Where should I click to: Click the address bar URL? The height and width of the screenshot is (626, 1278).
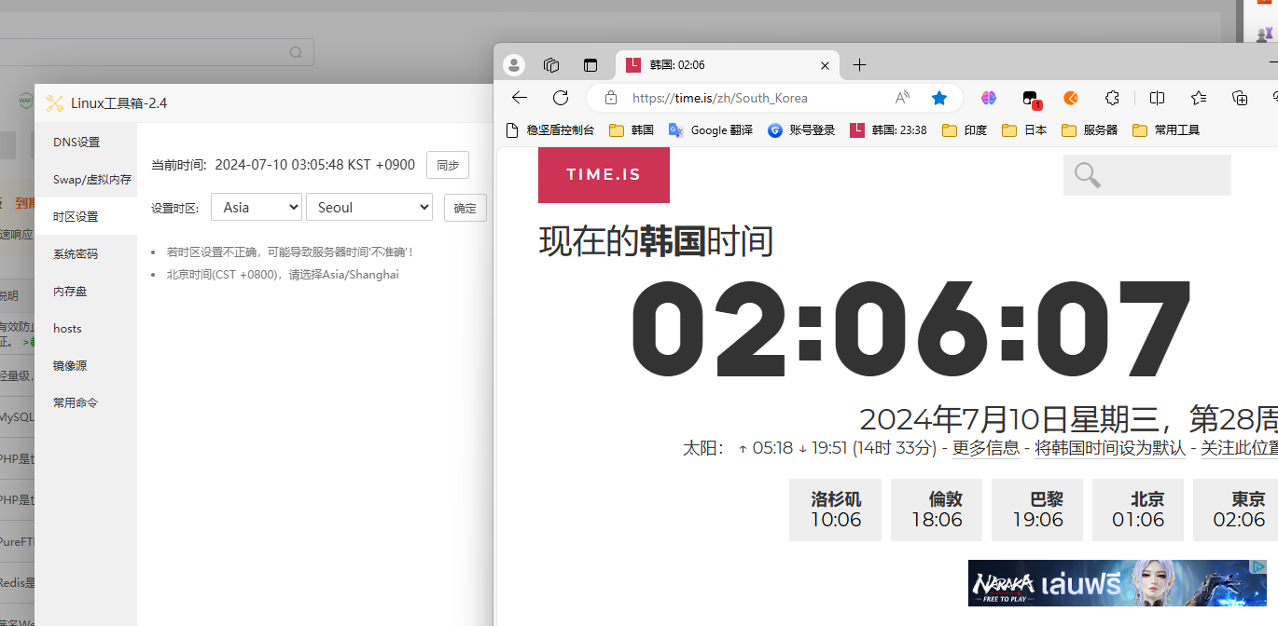719,98
